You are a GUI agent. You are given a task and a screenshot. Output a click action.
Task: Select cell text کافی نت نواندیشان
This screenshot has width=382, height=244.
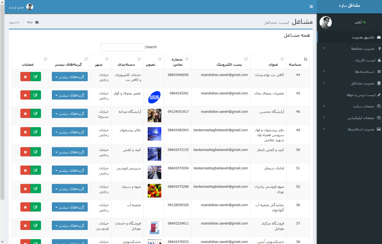(x=269, y=75)
